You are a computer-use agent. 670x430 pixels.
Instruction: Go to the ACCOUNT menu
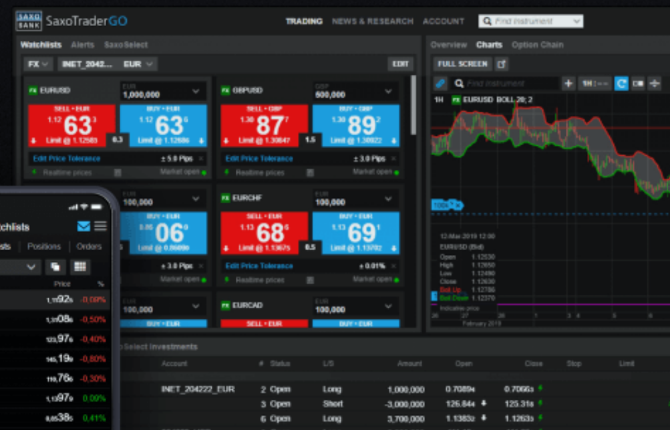(x=443, y=21)
